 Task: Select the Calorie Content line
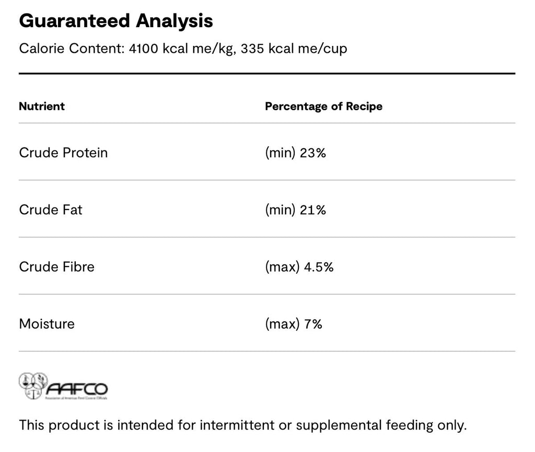[183, 49]
